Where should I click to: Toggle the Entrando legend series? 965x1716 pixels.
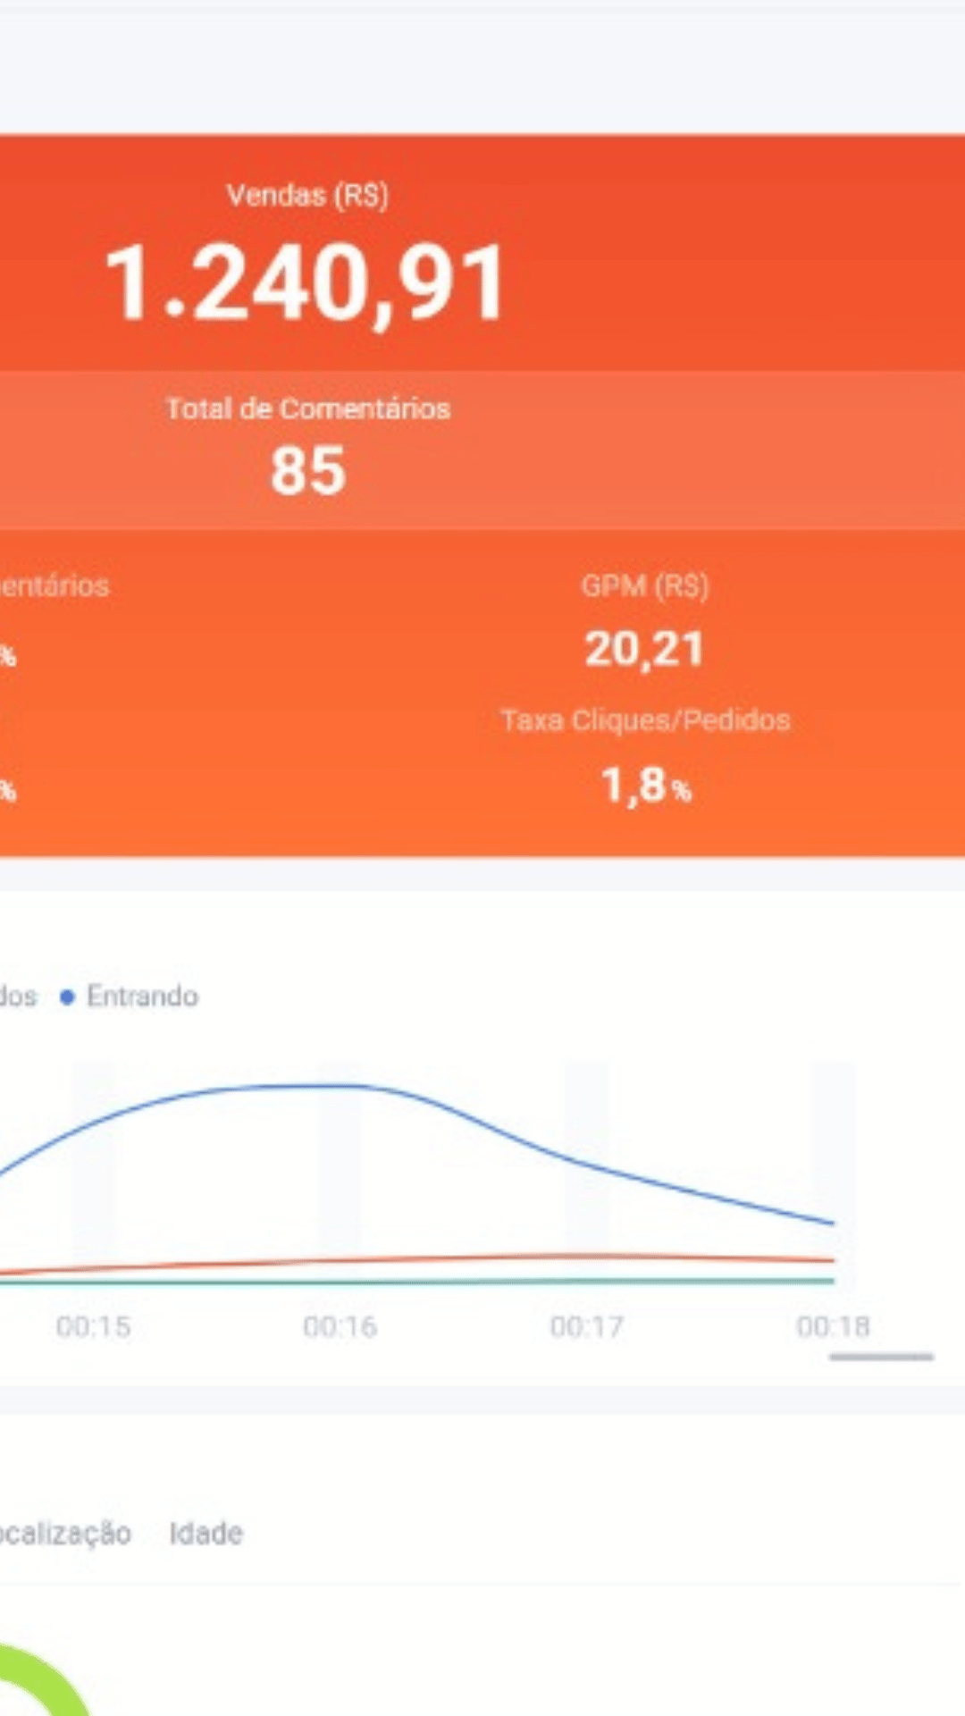pos(130,996)
